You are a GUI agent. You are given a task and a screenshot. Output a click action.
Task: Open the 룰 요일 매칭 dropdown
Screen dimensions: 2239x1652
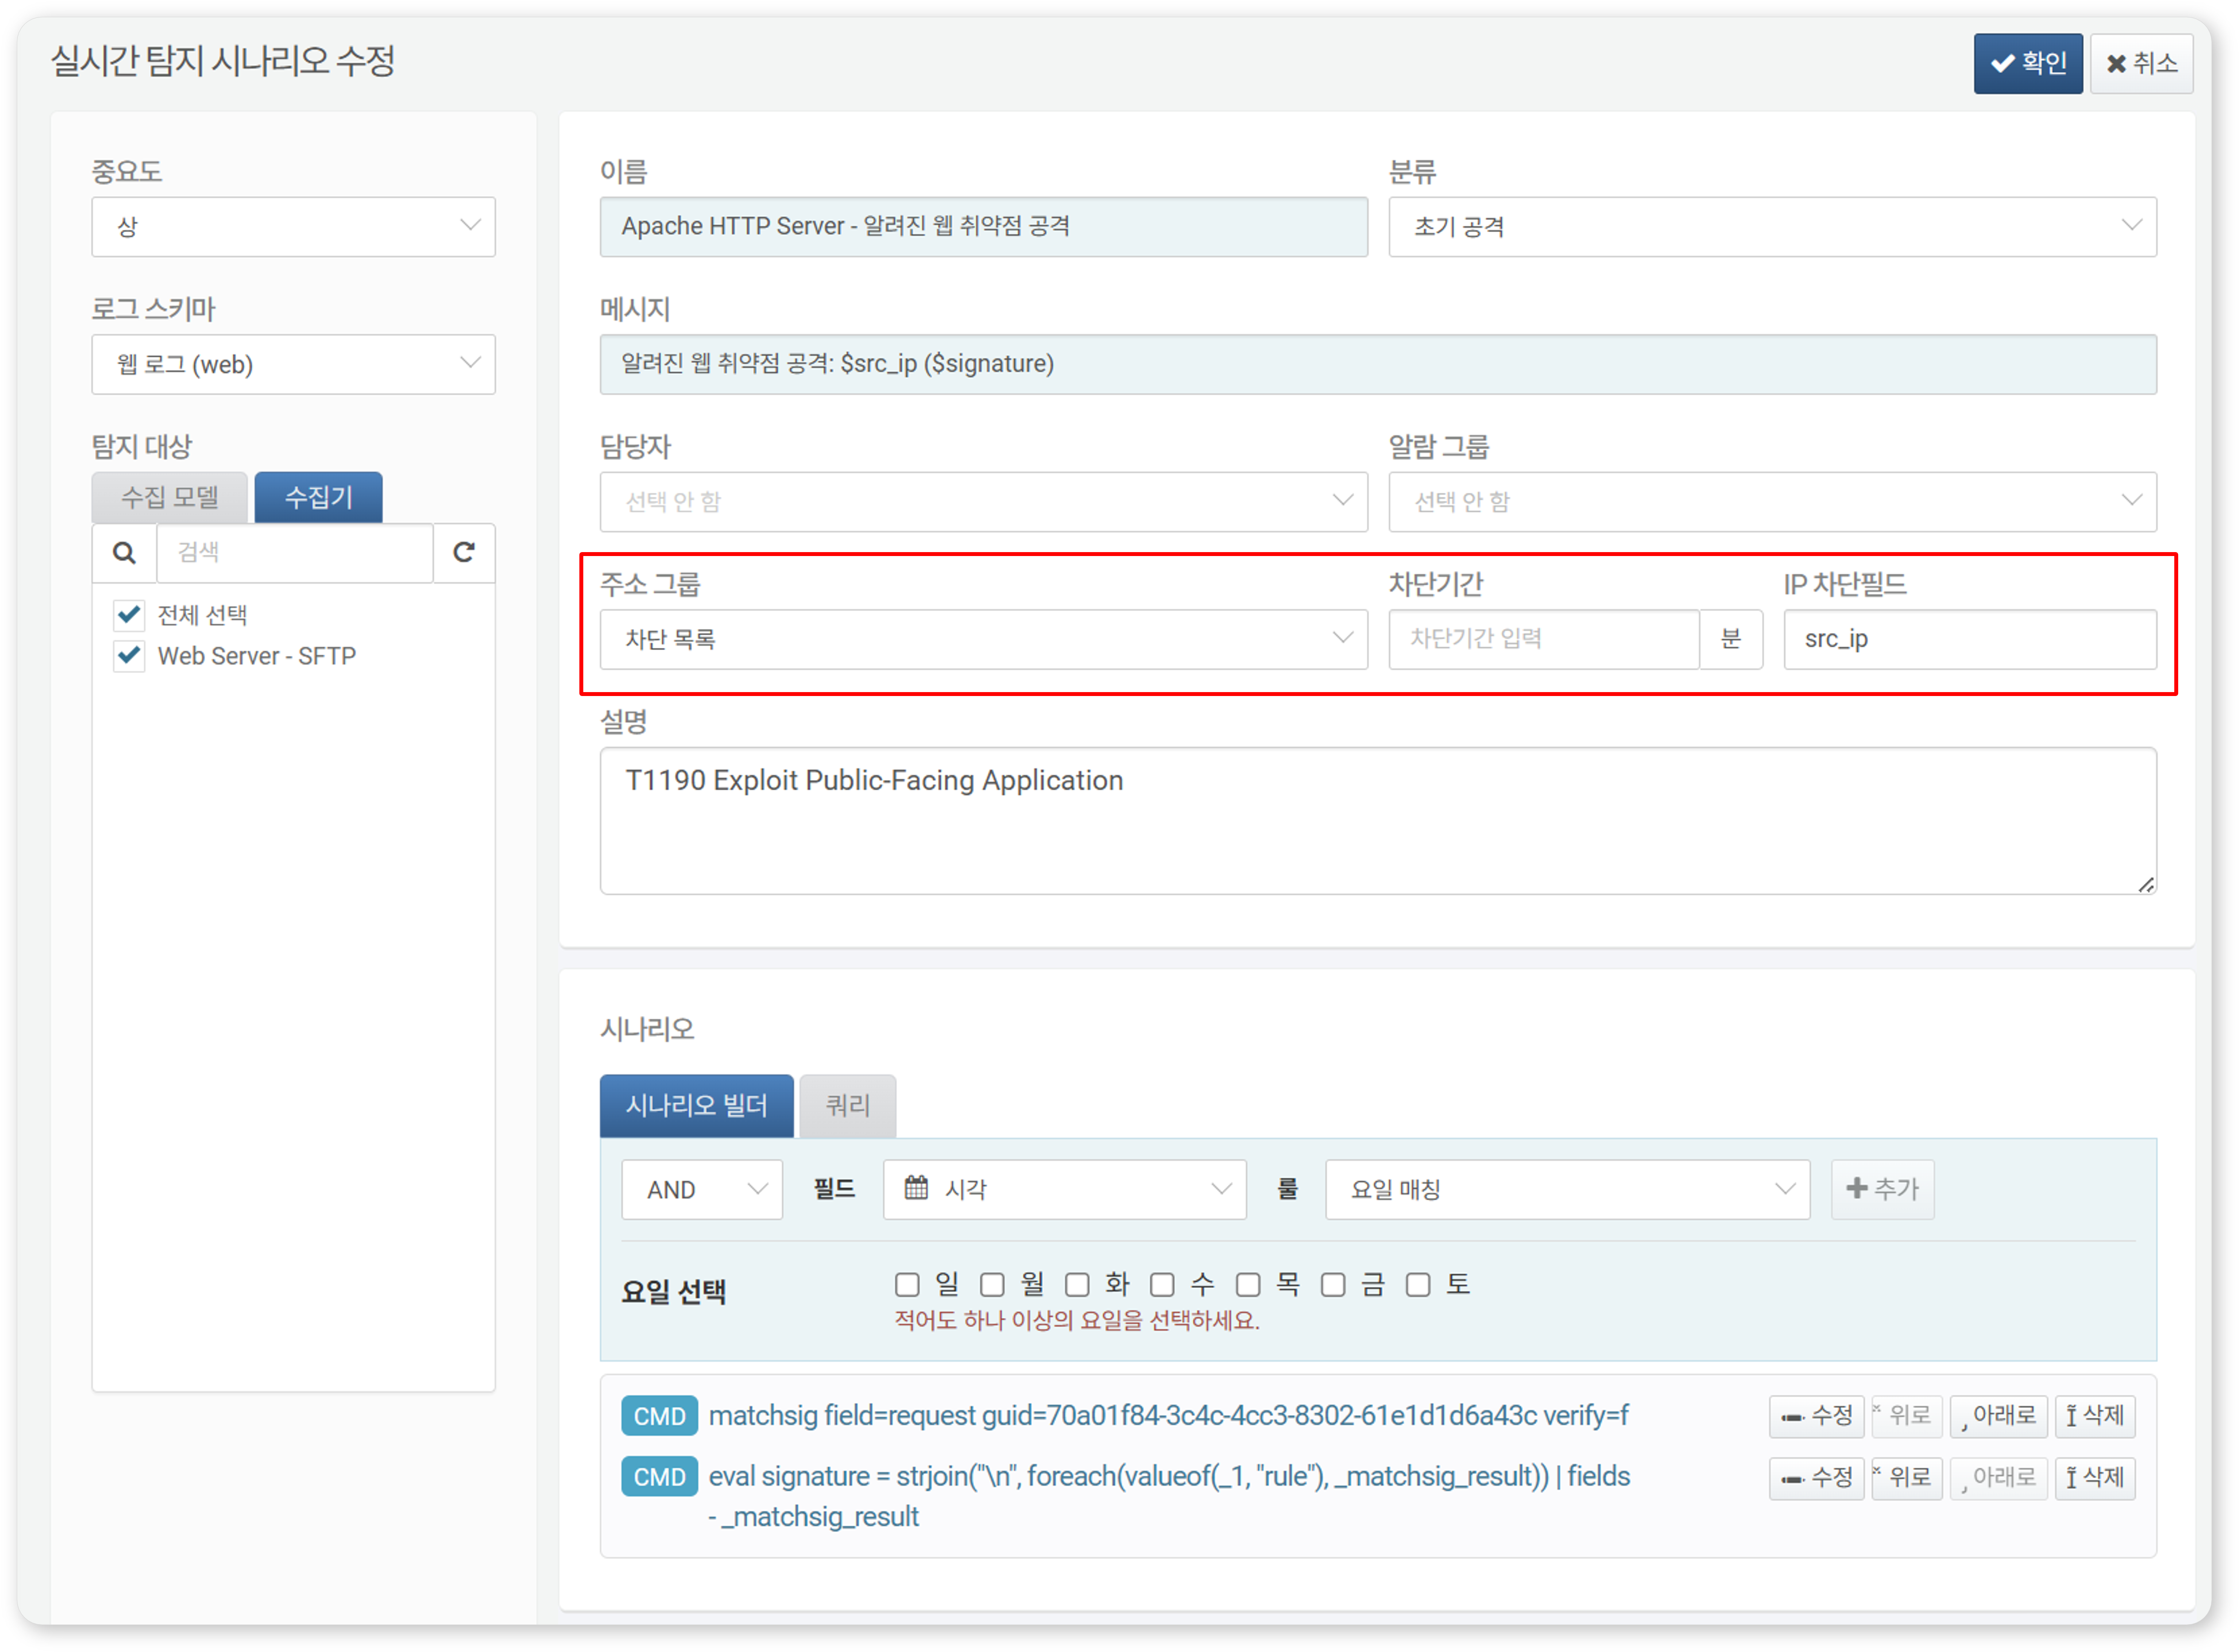point(1569,1190)
